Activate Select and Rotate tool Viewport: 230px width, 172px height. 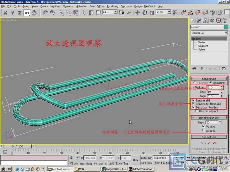(x=145, y=13)
